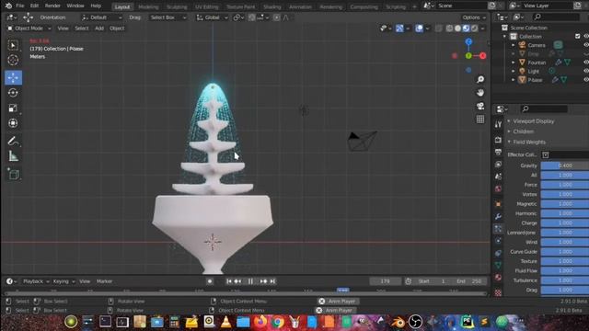The image size is (589, 331).
Task: Open Firefox from the dock
Action: 260,322
